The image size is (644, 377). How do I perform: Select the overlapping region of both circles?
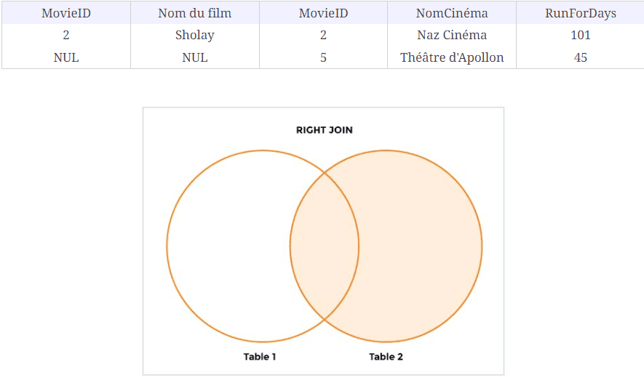[x=325, y=246]
